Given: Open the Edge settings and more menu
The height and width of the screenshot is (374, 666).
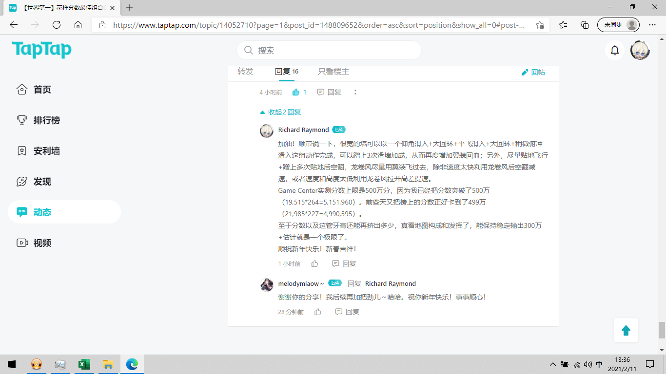Looking at the screenshot, I should [652, 25].
